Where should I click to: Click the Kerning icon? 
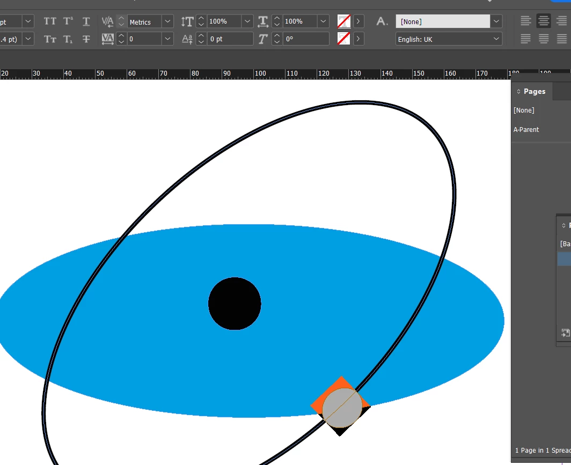click(x=107, y=21)
